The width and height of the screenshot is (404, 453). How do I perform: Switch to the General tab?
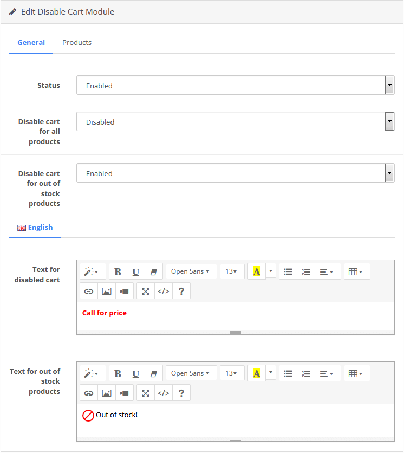click(31, 42)
